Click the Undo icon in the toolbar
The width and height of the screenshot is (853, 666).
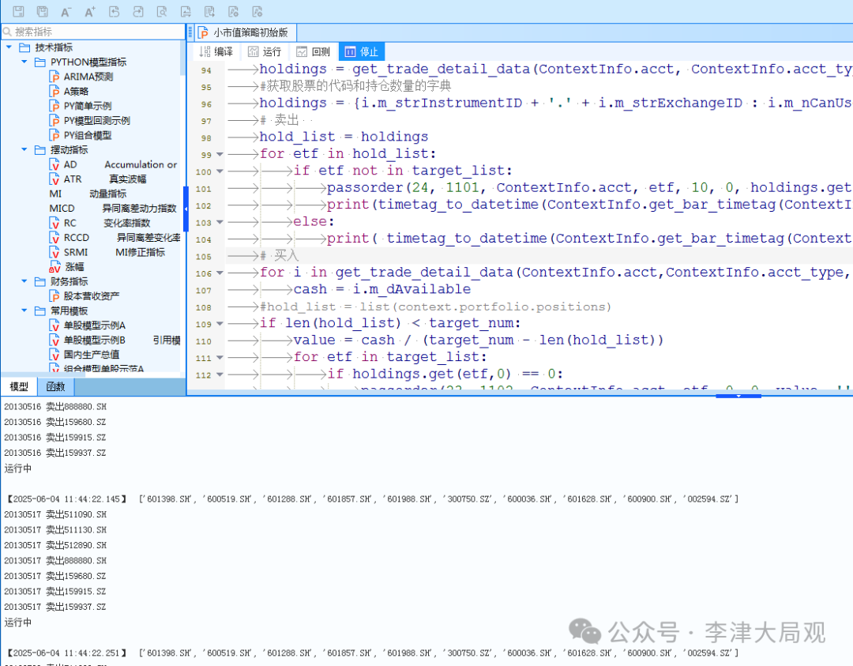pyautogui.click(x=115, y=11)
